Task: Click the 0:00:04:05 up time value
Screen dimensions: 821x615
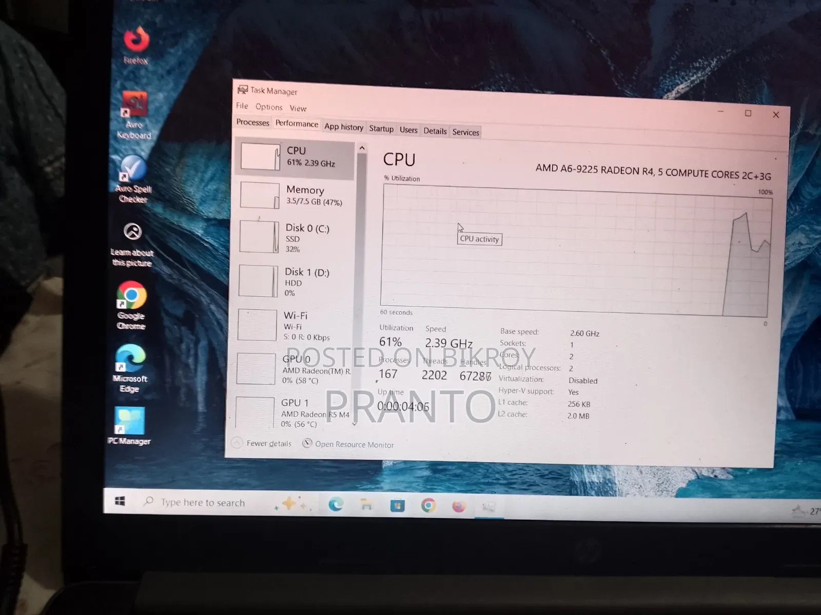Action: point(403,406)
